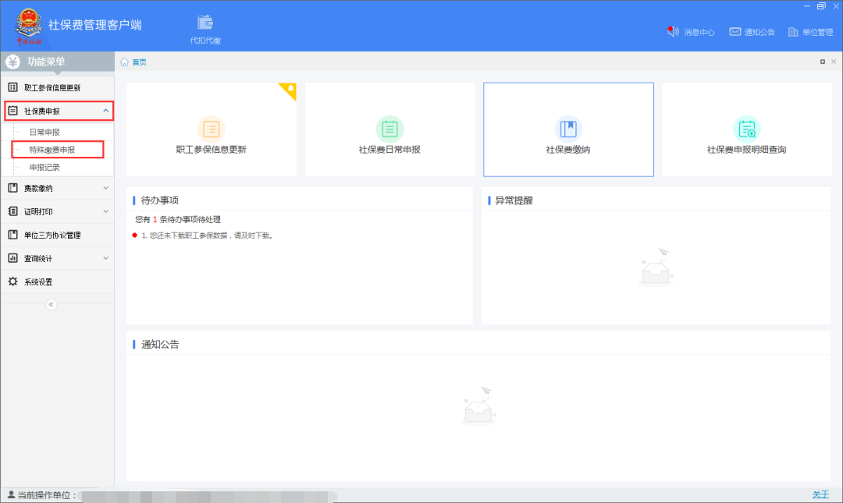Click the 关于 link

pyautogui.click(x=820, y=494)
